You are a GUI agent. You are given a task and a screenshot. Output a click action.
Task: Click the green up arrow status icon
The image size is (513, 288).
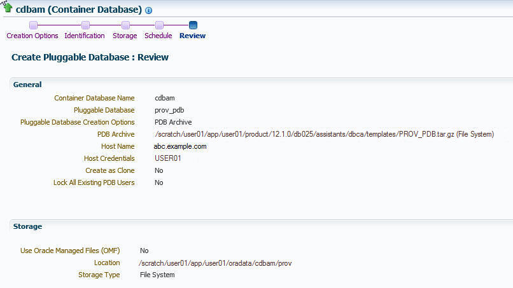click(8, 8)
